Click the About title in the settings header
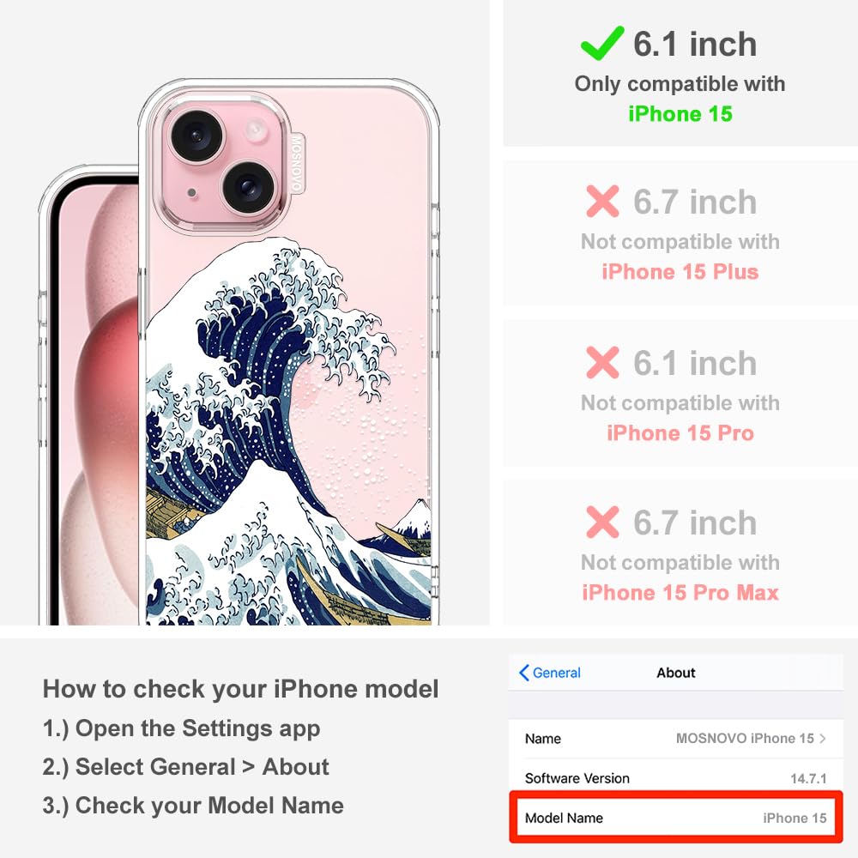This screenshot has height=858, width=858. [x=676, y=673]
